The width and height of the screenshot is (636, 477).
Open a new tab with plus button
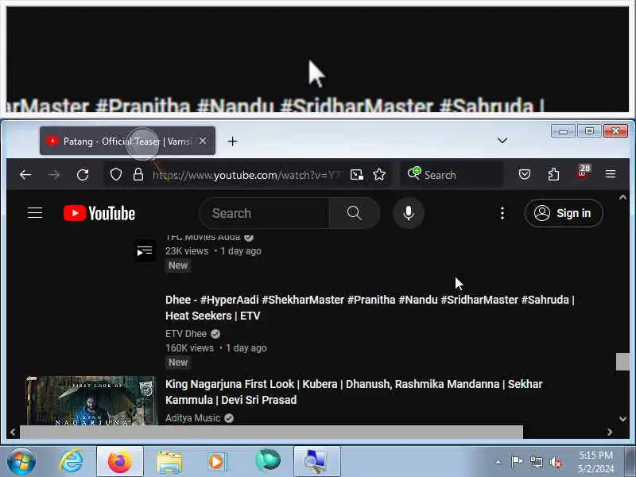click(232, 142)
